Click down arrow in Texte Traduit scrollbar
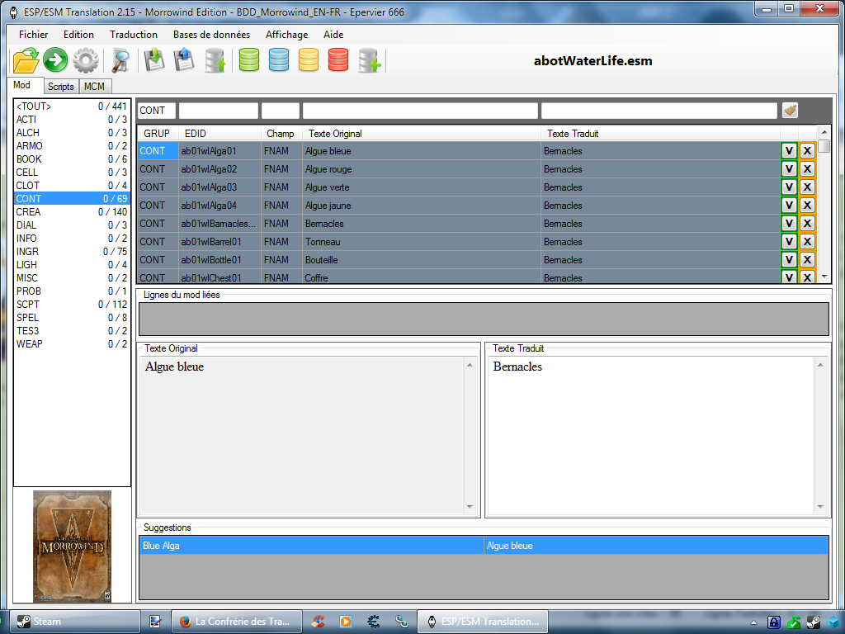The image size is (845, 634). [x=821, y=507]
